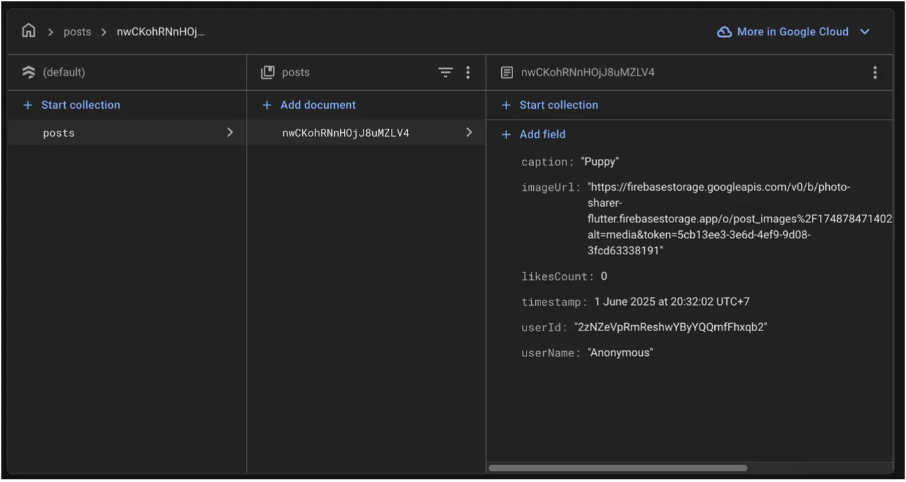Click the document panel horizontal scrollbar
Viewport: 906px width, 482px height.
click(618, 468)
